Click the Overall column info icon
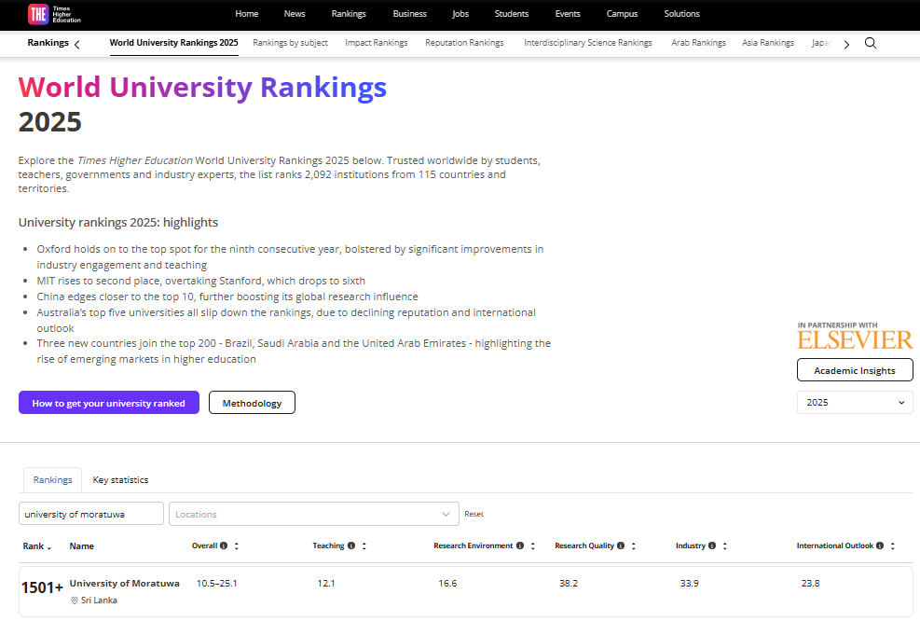920x635 pixels. pos(224,545)
